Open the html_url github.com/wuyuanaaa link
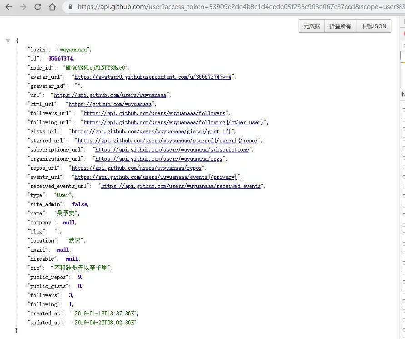405x339 pixels. coord(110,104)
